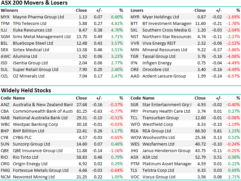241x181 pixels.
Task: Click the Widely Held Stocks heading
Action: [x=26, y=90]
